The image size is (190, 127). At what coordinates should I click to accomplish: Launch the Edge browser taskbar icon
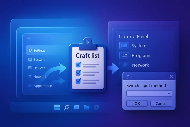(97, 107)
